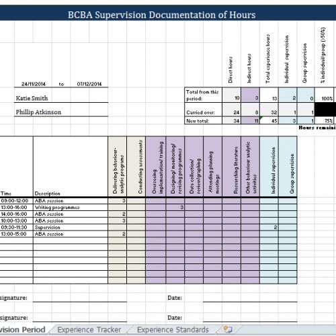Select the BCBA Supervision Documentation of Hours title
This screenshot has width=336, height=336.
click(x=161, y=15)
